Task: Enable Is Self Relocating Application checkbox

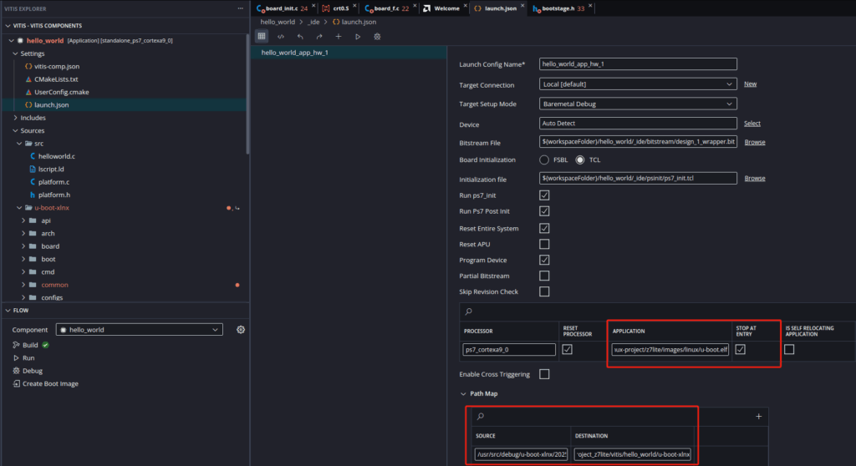Action: tap(789, 349)
